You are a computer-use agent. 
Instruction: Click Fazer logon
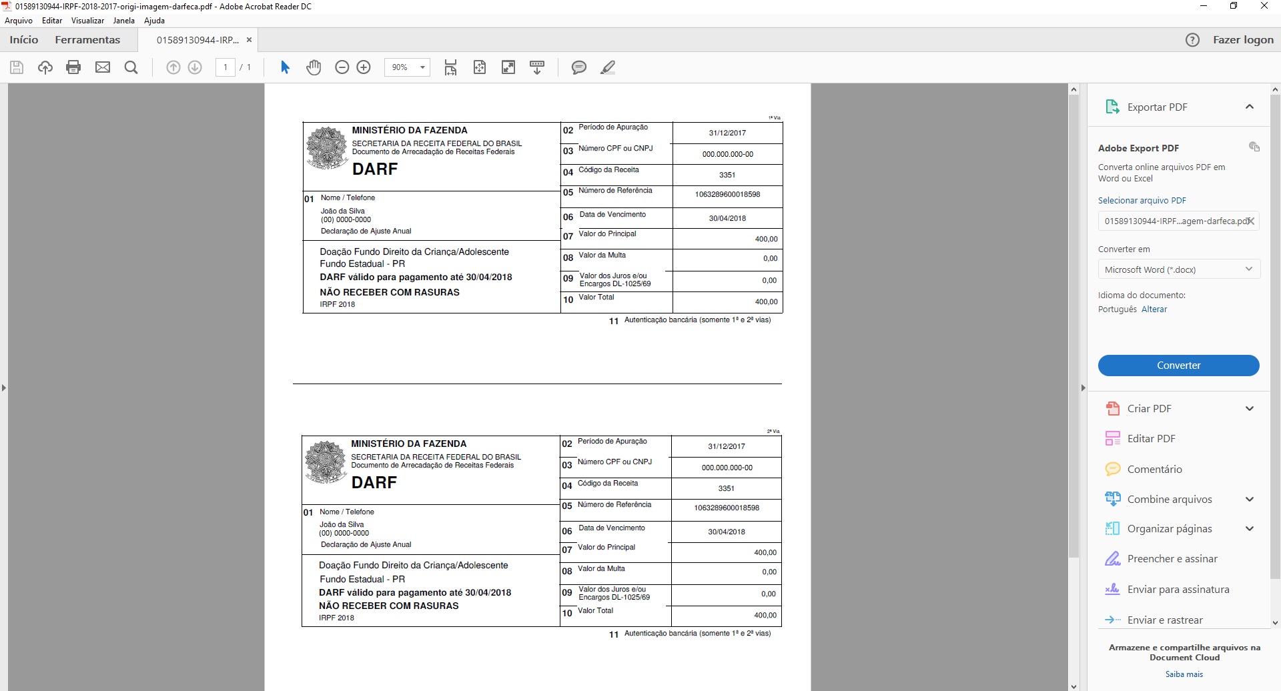click(1243, 40)
